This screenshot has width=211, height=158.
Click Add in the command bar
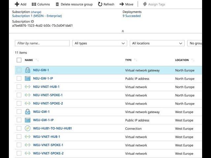click(x=20, y=4)
